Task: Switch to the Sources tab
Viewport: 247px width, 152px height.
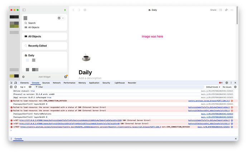Action: click(x=46, y=83)
